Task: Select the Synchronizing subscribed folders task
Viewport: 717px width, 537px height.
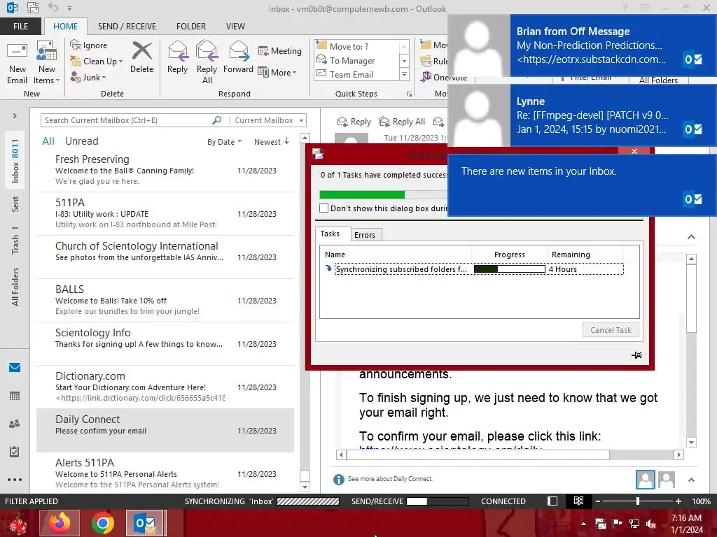Action: pos(478,269)
